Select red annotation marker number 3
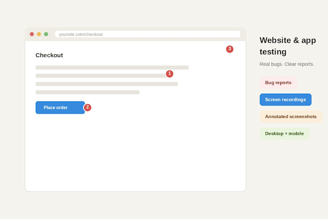328x219 pixels. coord(230,49)
